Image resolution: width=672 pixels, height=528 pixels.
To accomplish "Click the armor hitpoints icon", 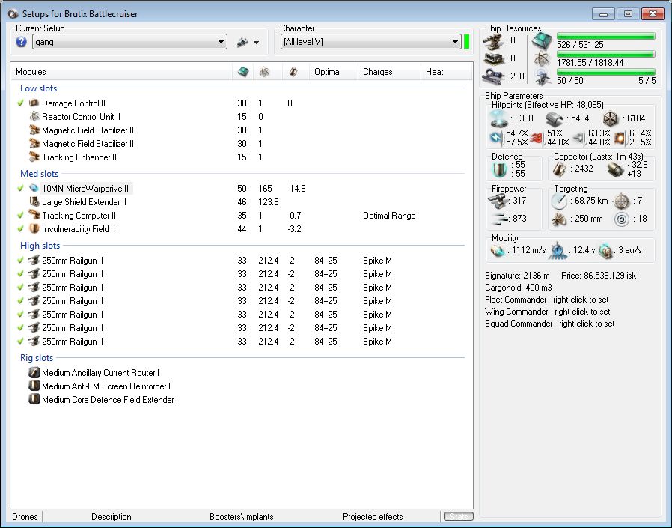I will coord(555,118).
